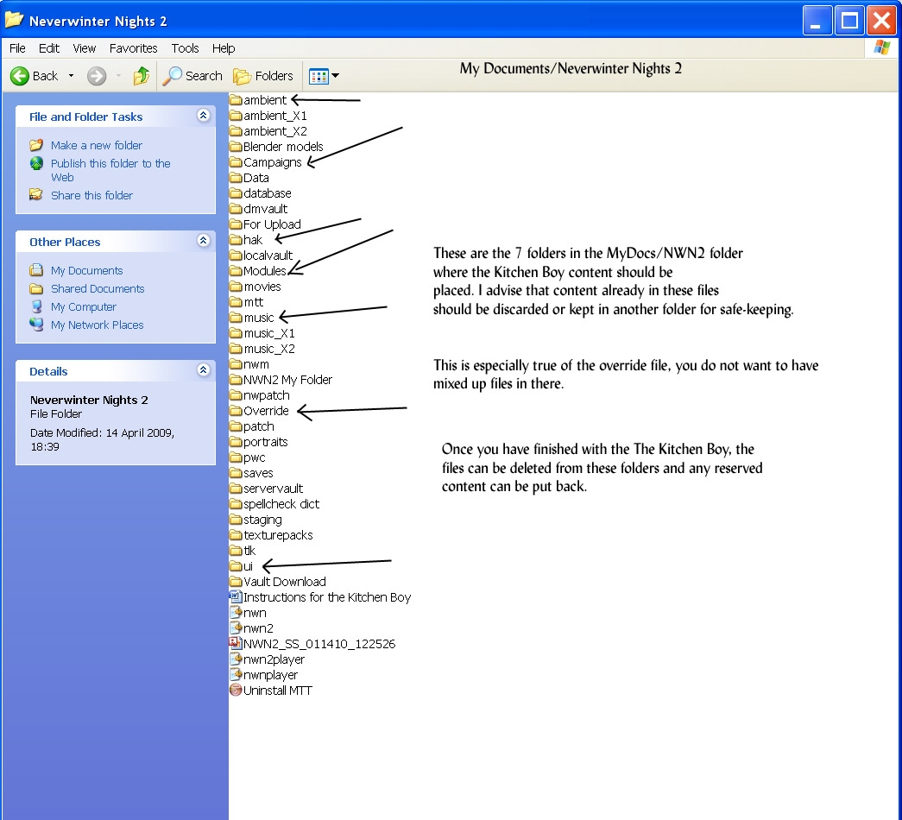This screenshot has height=820, width=902.
Task: Collapse the Other Places panel
Action: [203, 241]
